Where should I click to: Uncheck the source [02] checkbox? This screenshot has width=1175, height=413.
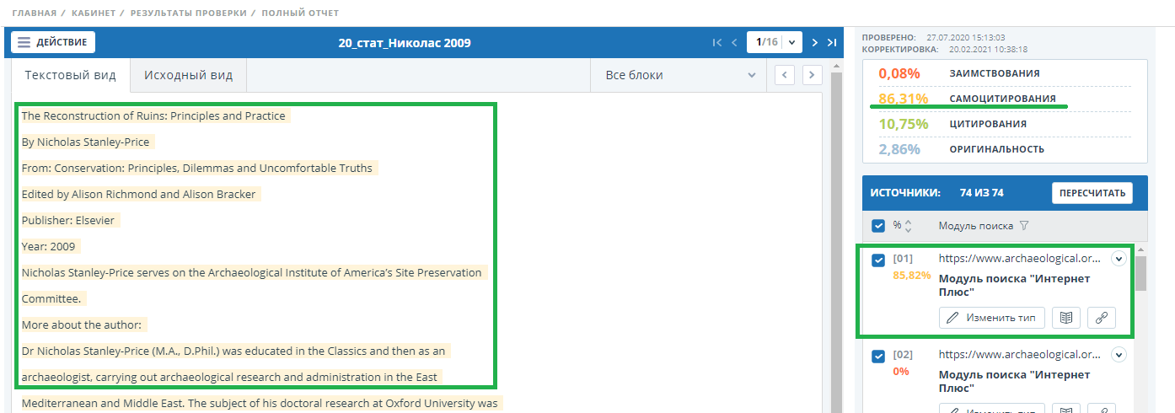(878, 357)
